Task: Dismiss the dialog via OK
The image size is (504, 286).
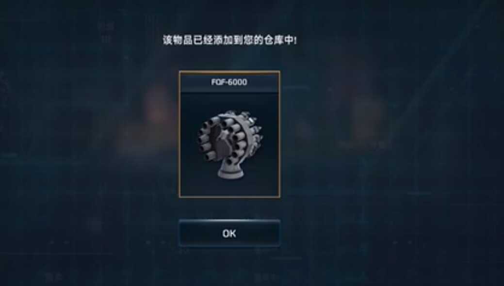Action: click(229, 233)
